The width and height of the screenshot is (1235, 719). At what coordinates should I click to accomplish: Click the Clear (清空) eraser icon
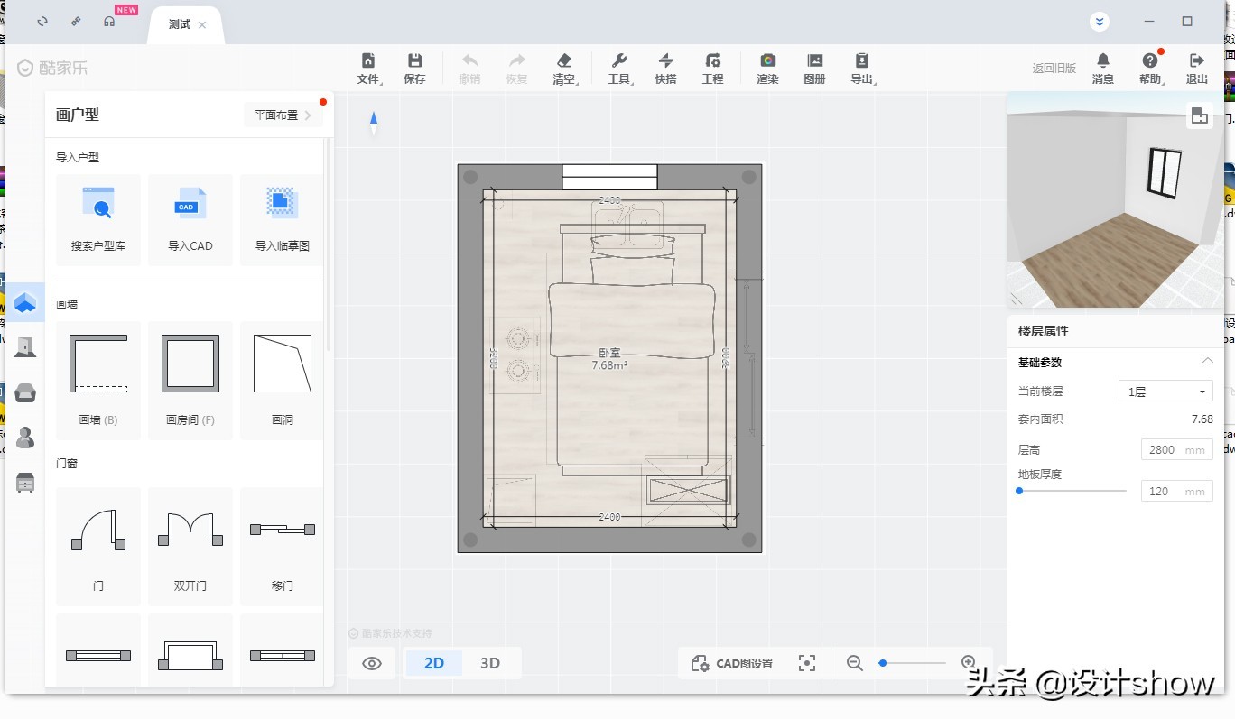(x=564, y=68)
